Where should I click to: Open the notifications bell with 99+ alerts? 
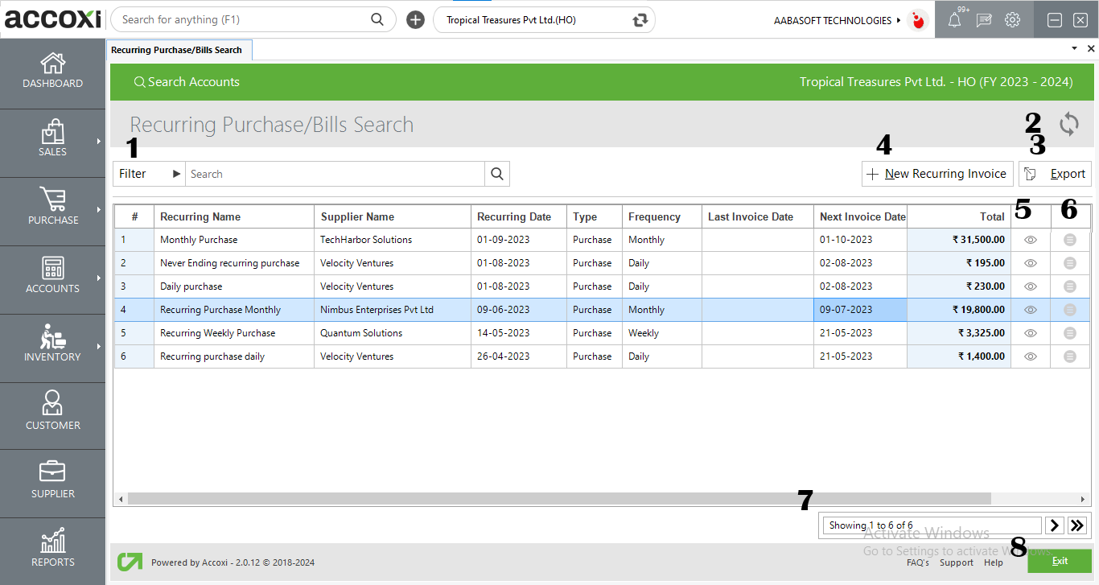(955, 19)
